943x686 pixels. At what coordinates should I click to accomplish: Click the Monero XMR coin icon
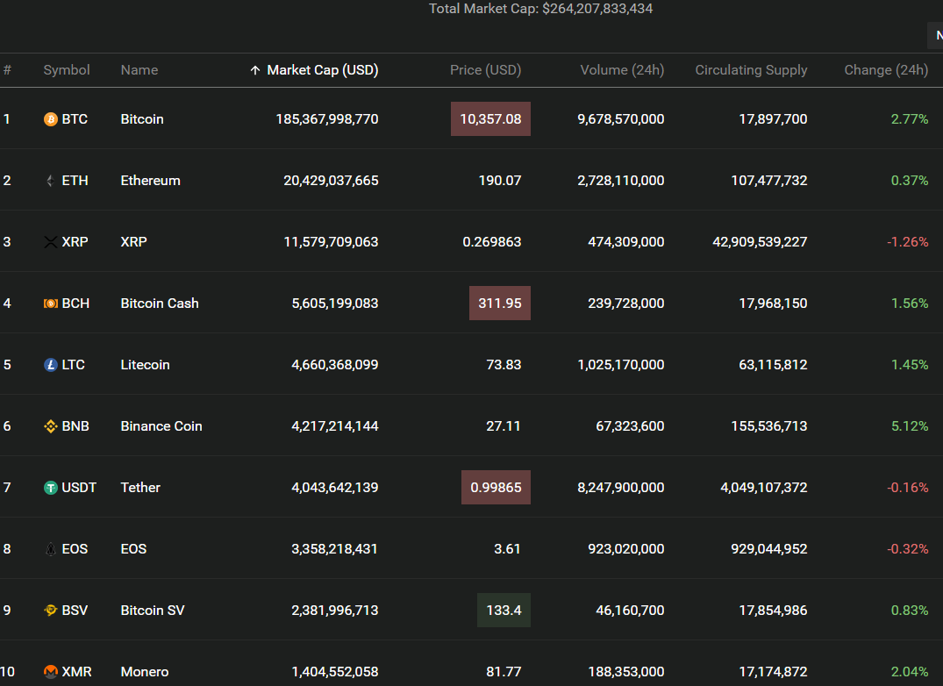coord(51,672)
